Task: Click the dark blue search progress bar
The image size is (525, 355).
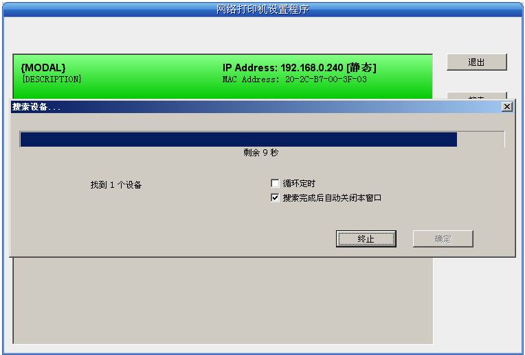Action: click(238, 139)
